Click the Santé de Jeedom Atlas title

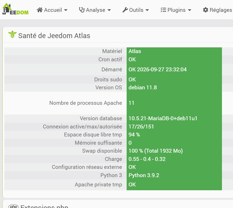pos(54,36)
